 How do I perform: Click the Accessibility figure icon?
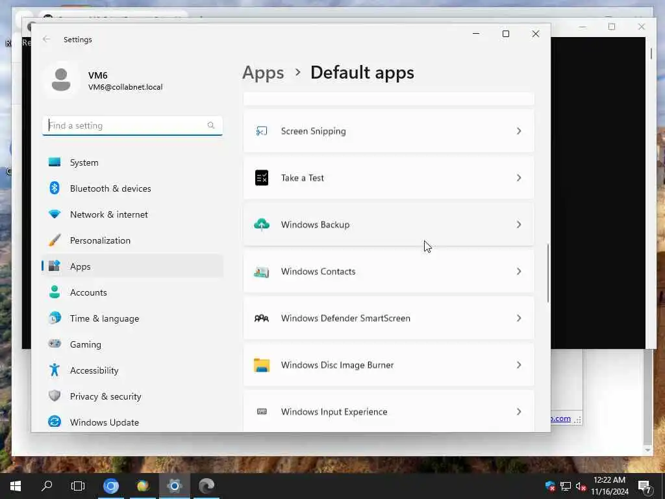click(55, 370)
